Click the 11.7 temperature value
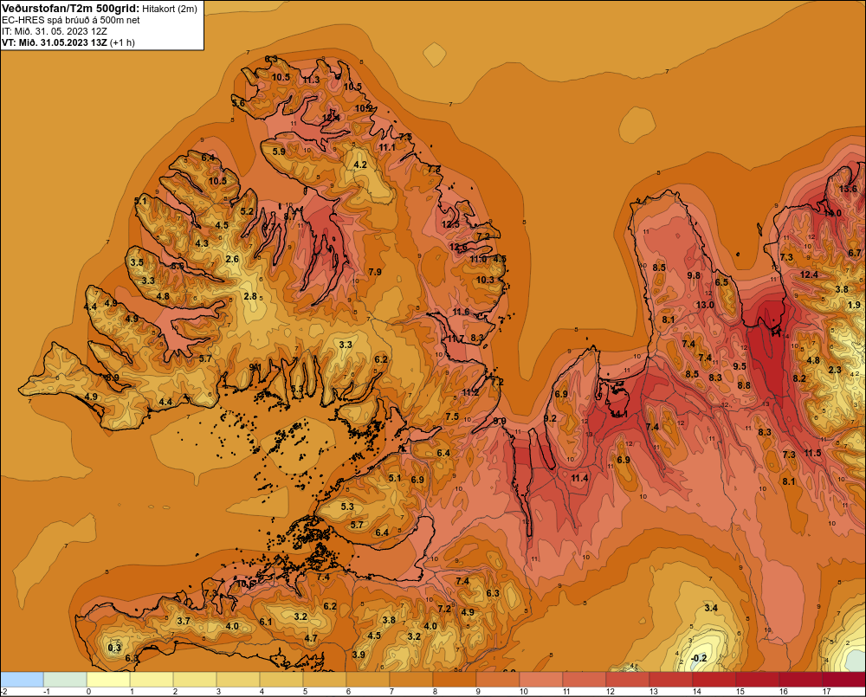This screenshot has width=866, height=697. click(x=456, y=338)
